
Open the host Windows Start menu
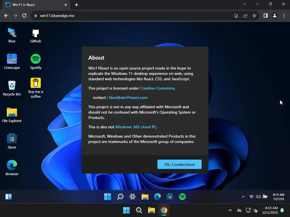pyautogui.click(x=127, y=210)
